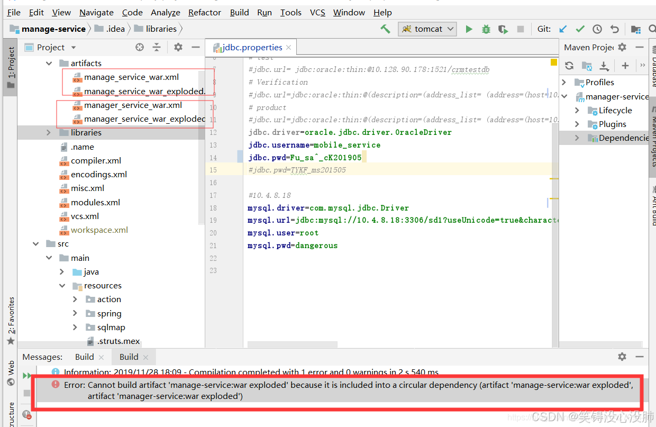This screenshot has width=656, height=427.
Task: Click the gray Stop button in main toolbar
Action: (x=521, y=29)
